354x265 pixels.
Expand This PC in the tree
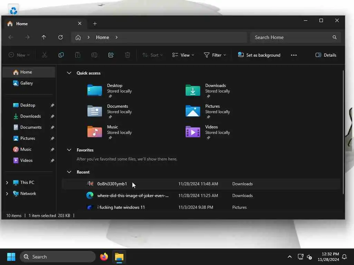click(x=7, y=183)
